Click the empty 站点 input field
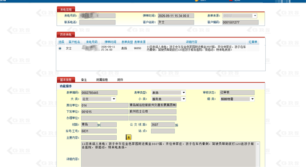Viewport: 306px width, 167px height. pyautogui.click(x=163, y=131)
